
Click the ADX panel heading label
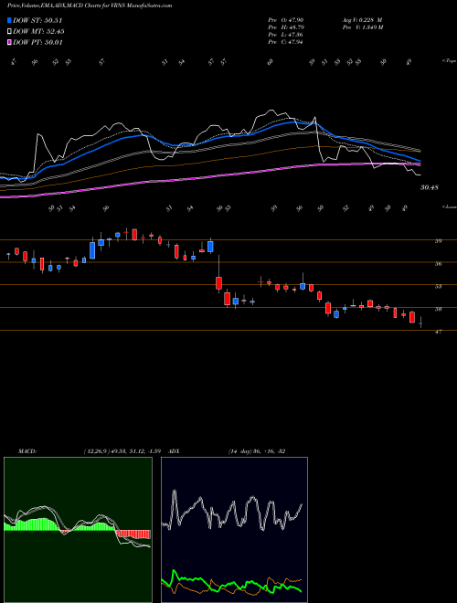pyautogui.click(x=174, y=451)
